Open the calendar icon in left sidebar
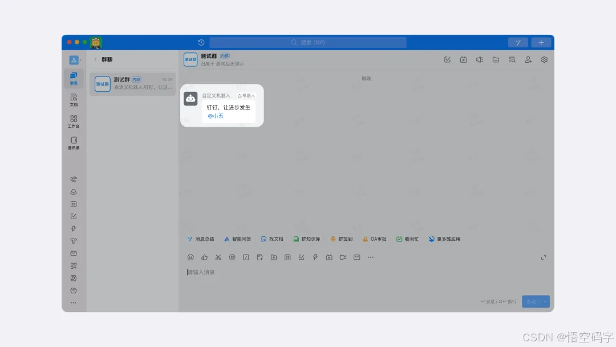The width and height of the screenshot is (616, 347). (74, 204)
